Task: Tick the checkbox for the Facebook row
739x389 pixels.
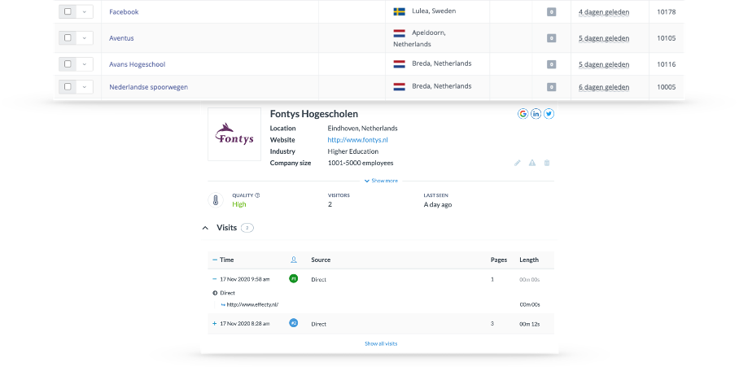Action: [x=68, y=12]
